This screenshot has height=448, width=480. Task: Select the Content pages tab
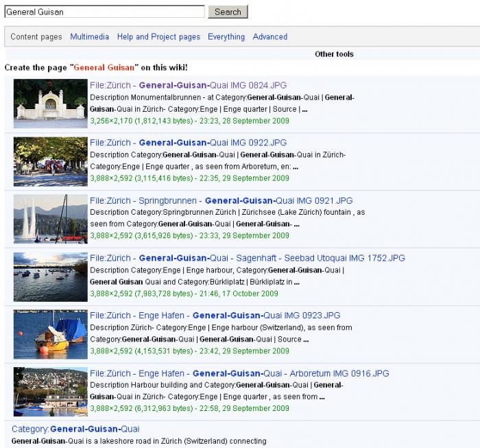click(36, 37)
